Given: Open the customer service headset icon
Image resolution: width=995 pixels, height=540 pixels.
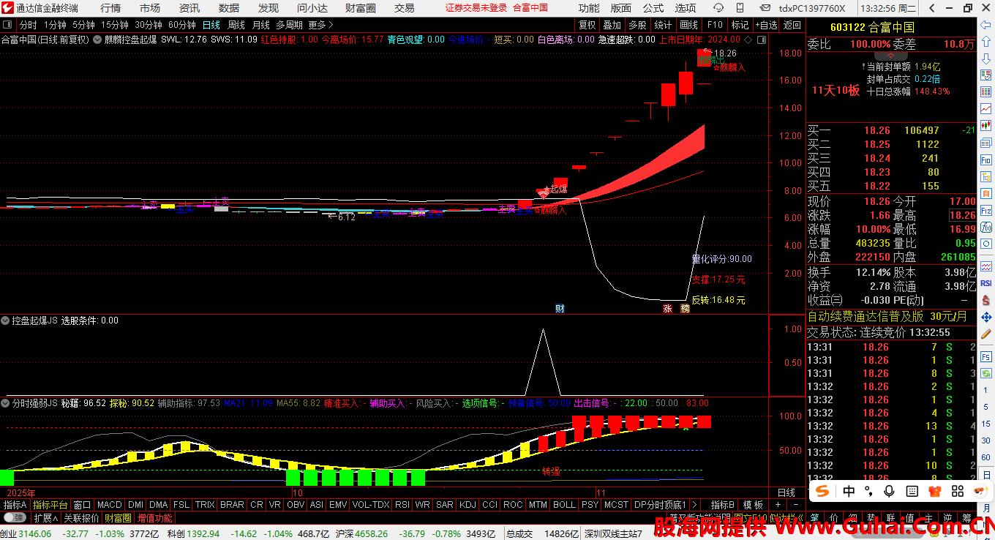Looking at the screenshot, I should coord(718,8).
